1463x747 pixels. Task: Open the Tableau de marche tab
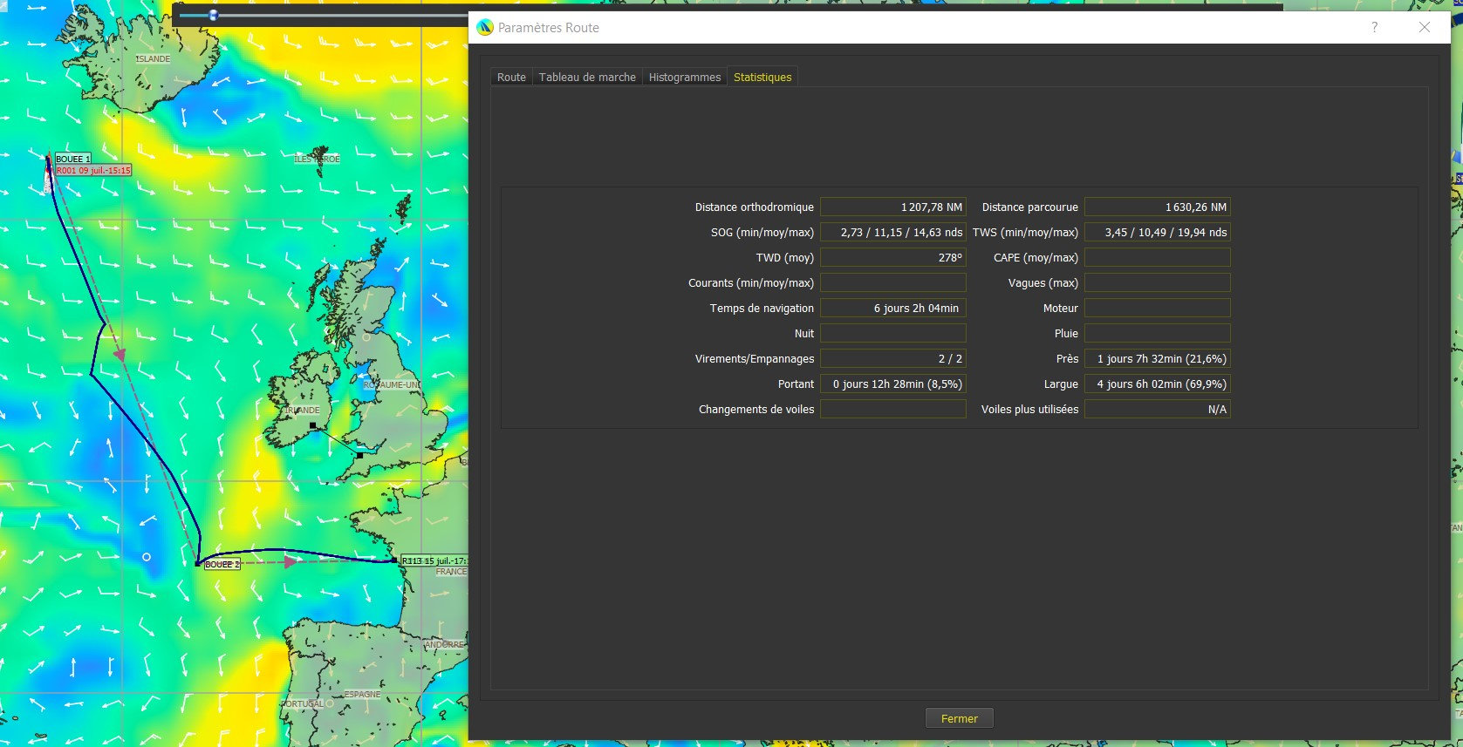(x=587, y=77)
